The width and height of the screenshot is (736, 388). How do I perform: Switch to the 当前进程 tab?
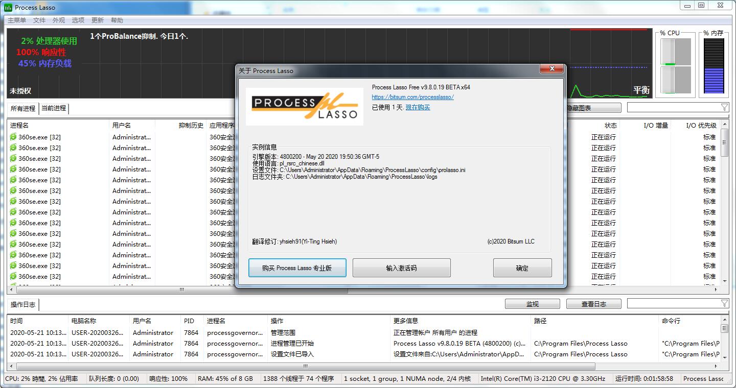[54, 108]
